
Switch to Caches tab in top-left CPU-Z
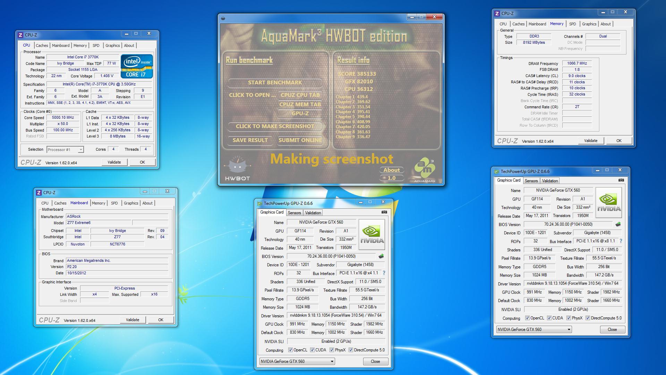tap(42, 45)
